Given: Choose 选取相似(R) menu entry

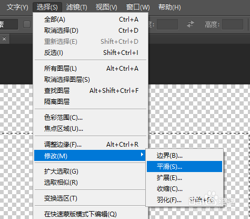Looking at the screenshot, I should 90,183.
